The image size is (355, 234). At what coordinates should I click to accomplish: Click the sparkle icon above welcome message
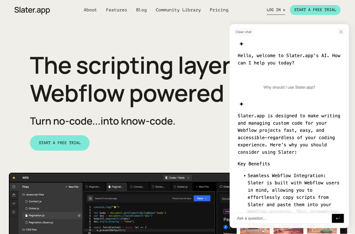point(241,44)
